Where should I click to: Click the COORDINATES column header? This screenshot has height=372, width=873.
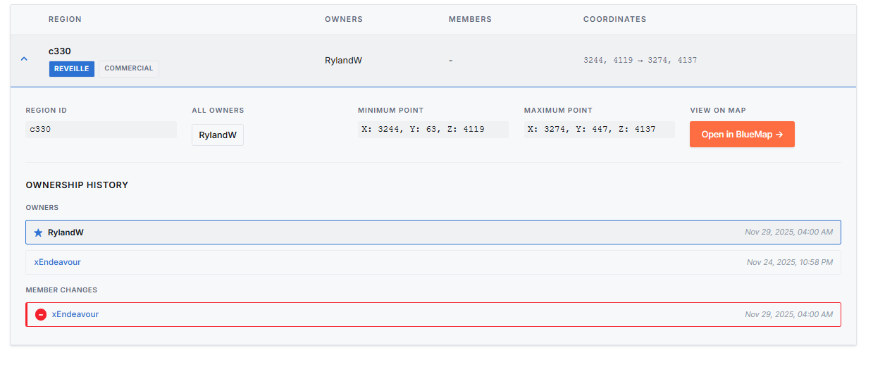614,19
